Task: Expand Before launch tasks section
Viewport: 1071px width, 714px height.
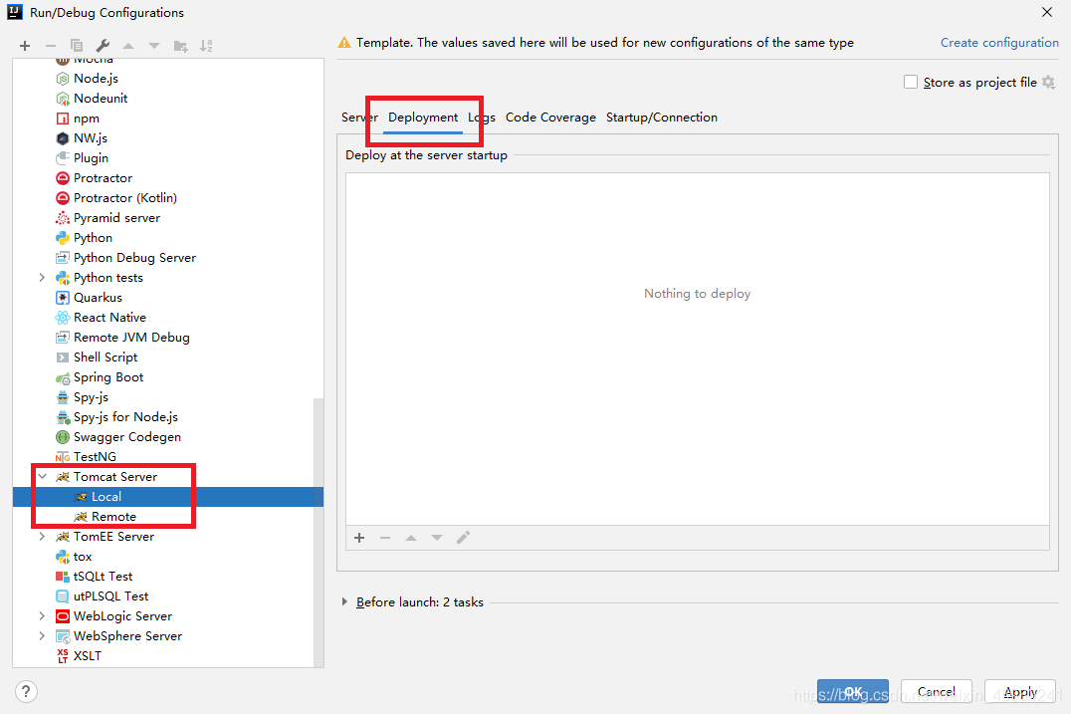Action: (x=345, y=601)
